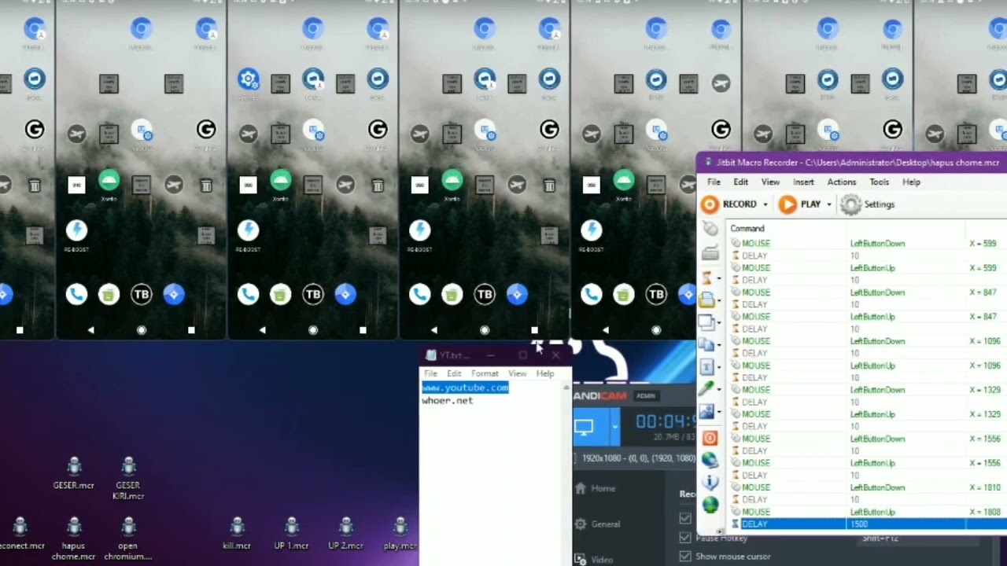This screenshot has width=1007, height=566.
Task: Open the Home tab in Bandicam
Action: (596, 488)
